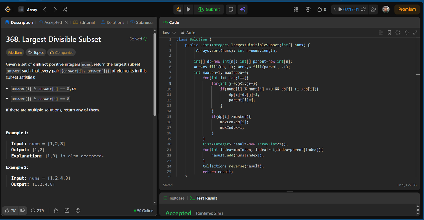Submit the solution
The width and height of the screenshot is (424, 220).
[209, 10]
